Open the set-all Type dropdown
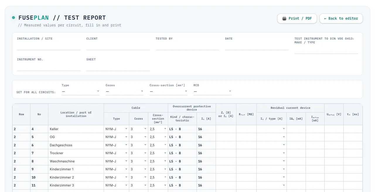This screenshot has width=375, height=192. click(81, 91)
